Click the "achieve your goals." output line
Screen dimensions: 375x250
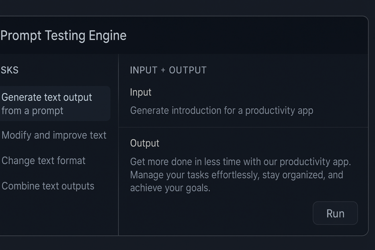170,188
